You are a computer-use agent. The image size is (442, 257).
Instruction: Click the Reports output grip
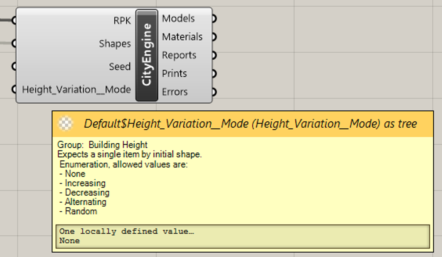pyautogui.click(x=214, y=55)
